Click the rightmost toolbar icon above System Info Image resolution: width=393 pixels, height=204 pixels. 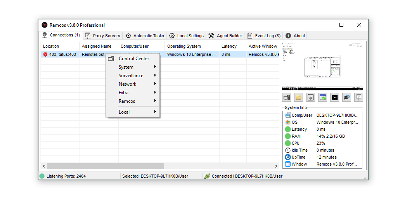(358, 97)
